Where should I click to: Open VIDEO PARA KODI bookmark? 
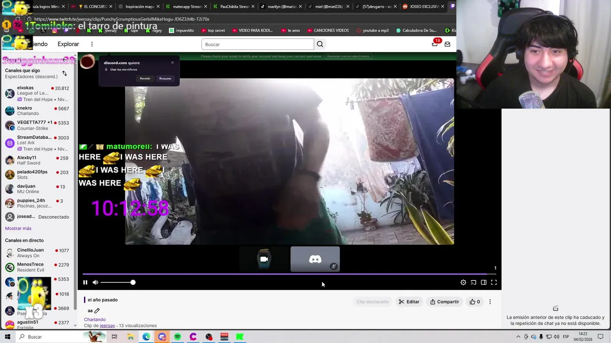click(252, 30)
